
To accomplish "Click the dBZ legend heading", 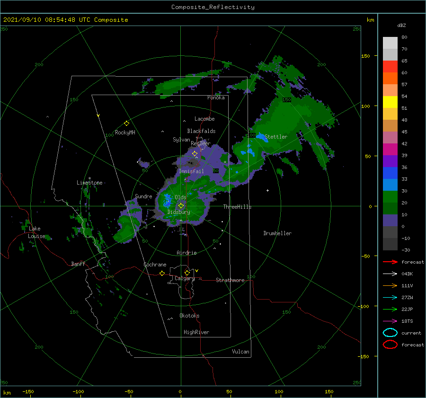I will click(401, 25).
